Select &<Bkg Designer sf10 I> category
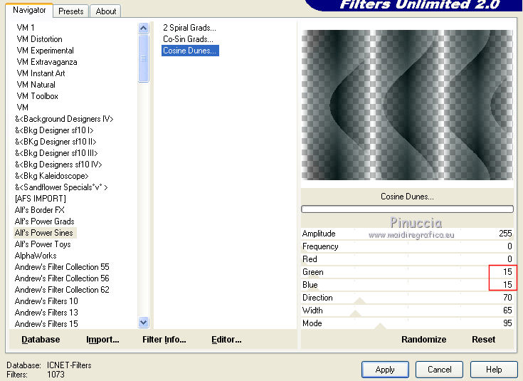 pos(54,130)
